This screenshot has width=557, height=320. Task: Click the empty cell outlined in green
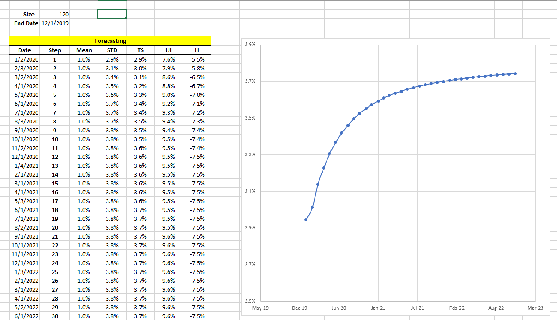112,14
